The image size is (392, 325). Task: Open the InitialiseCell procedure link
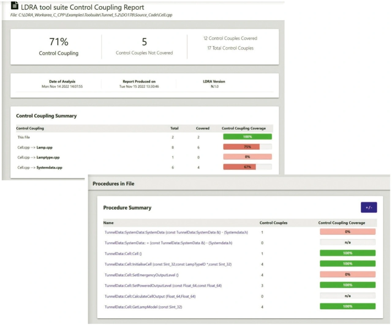[x=168, y=264]
